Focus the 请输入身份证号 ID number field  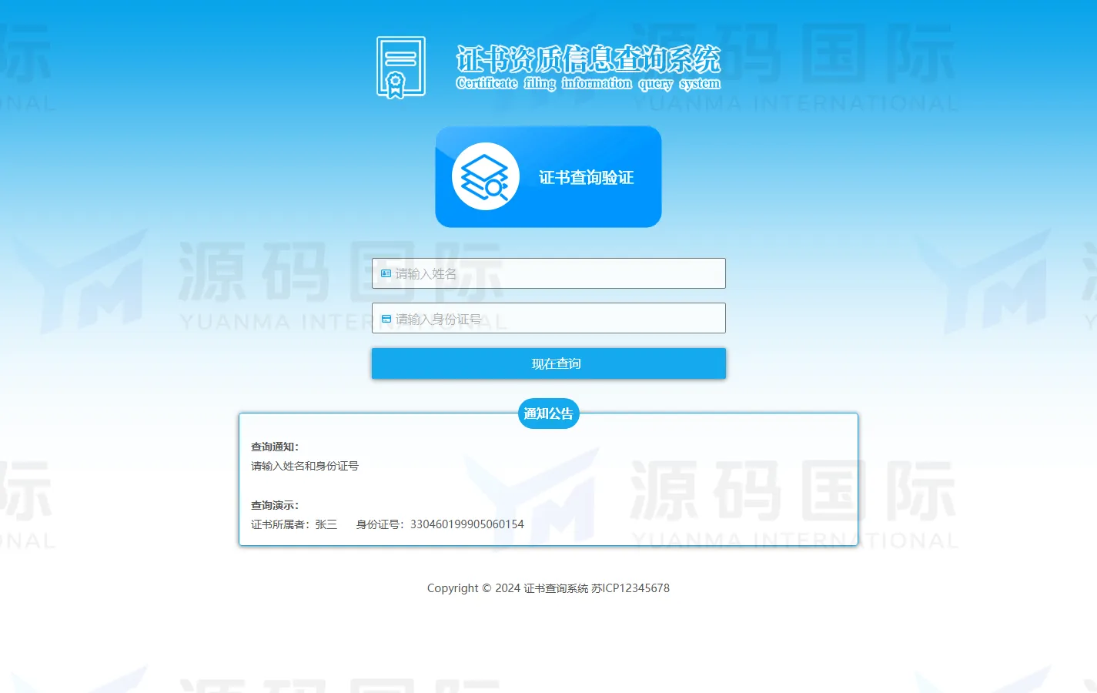coord(549,318)
